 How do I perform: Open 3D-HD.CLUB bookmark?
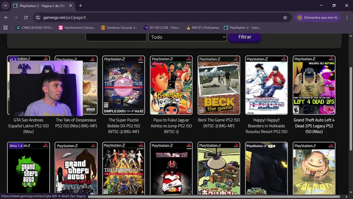pos(162,28)
